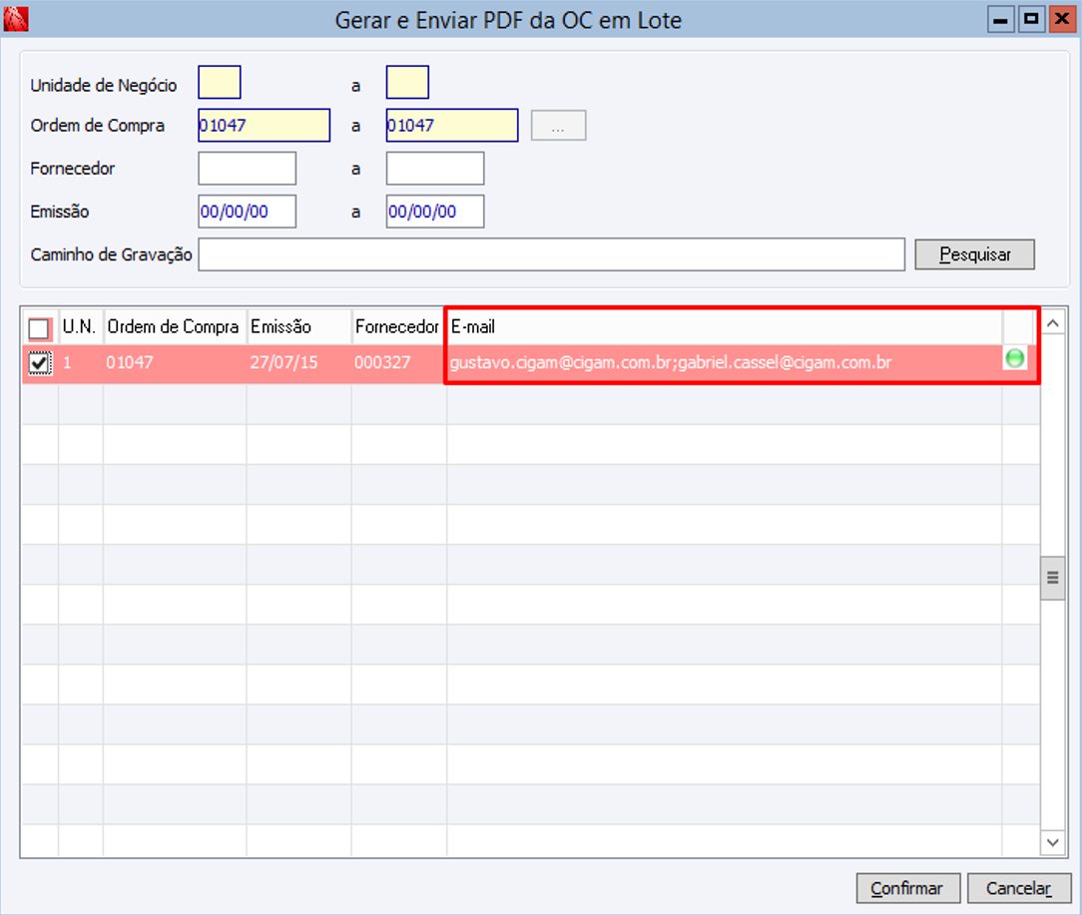Screen dimensions: 1082x915
Task: Click the emission date cell 27/07/15
Action: [298, 363]
